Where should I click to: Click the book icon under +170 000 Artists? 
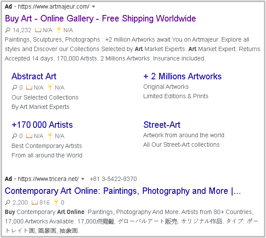click(29, 136)
